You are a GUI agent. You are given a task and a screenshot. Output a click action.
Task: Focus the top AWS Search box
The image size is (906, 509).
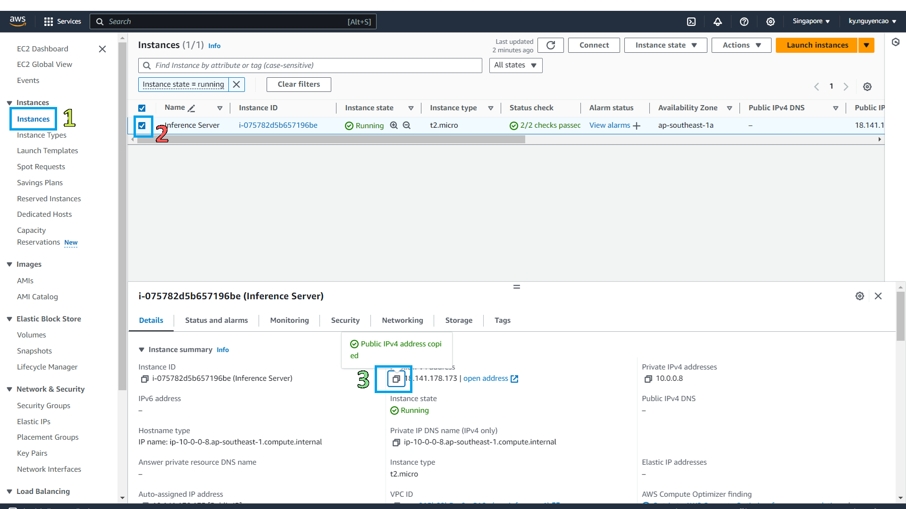pyautogui.click(x=233, y=22)
